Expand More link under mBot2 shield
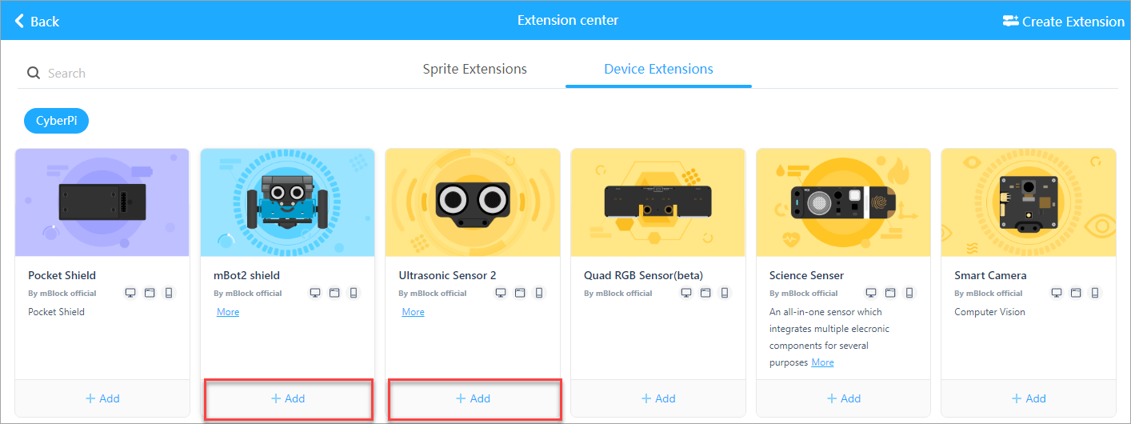Screen dimensions: 1131x424 [228, 312]
